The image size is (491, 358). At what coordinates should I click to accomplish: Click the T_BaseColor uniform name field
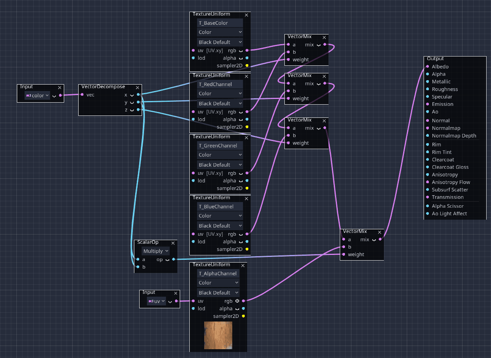(220, 23)
